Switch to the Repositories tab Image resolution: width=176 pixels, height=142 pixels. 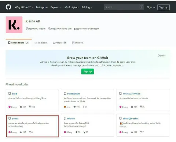(19, 43)
